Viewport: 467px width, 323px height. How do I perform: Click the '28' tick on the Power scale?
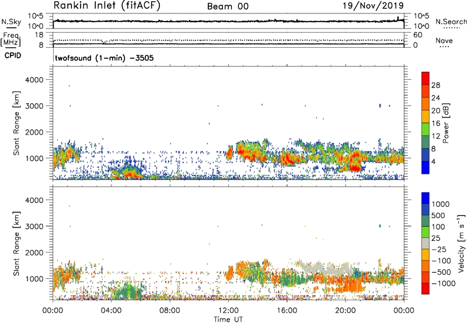point(435,85)
